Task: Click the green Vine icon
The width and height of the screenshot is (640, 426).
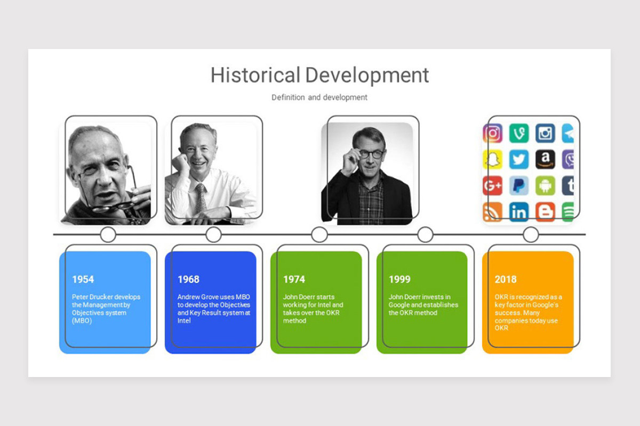Action: point(519,133)
